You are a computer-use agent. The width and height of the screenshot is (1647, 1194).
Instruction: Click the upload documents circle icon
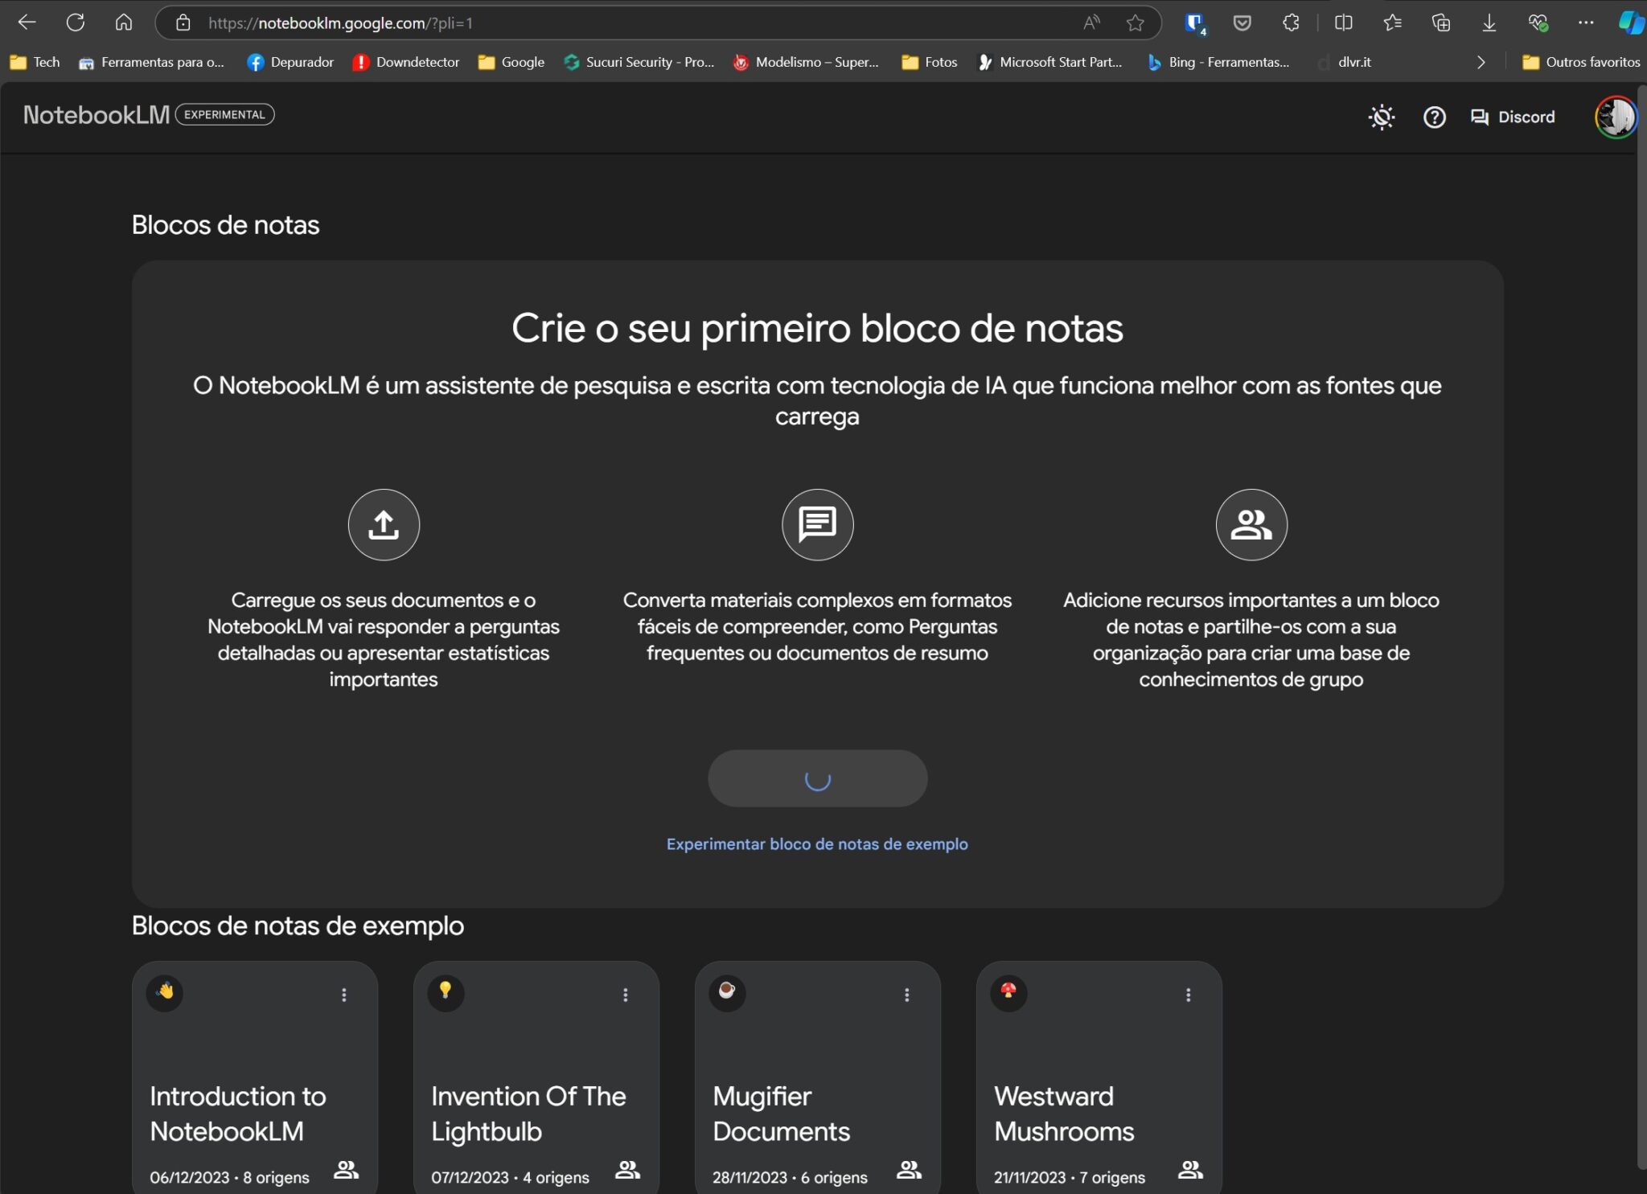pyautogui.click(x=384, y=524)
